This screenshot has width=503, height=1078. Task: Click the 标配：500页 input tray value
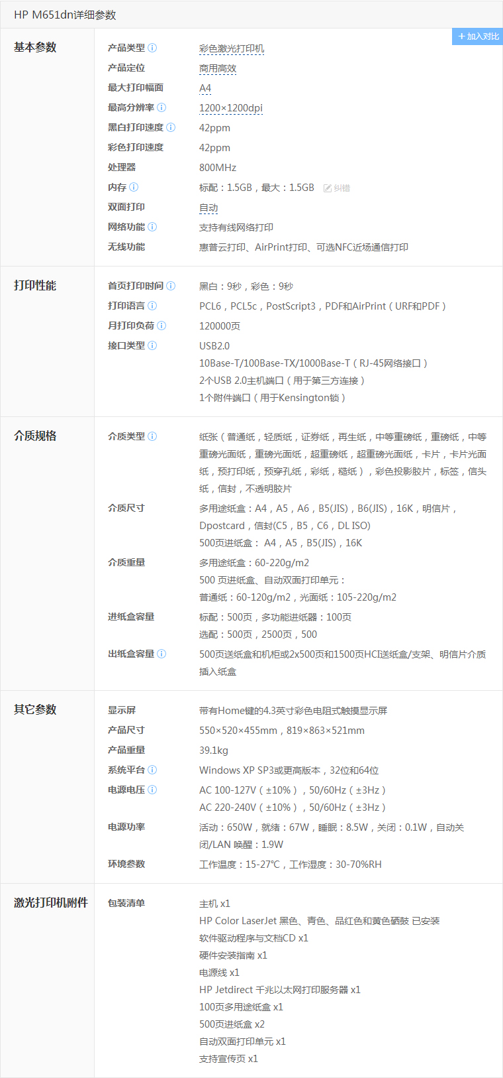275,617
